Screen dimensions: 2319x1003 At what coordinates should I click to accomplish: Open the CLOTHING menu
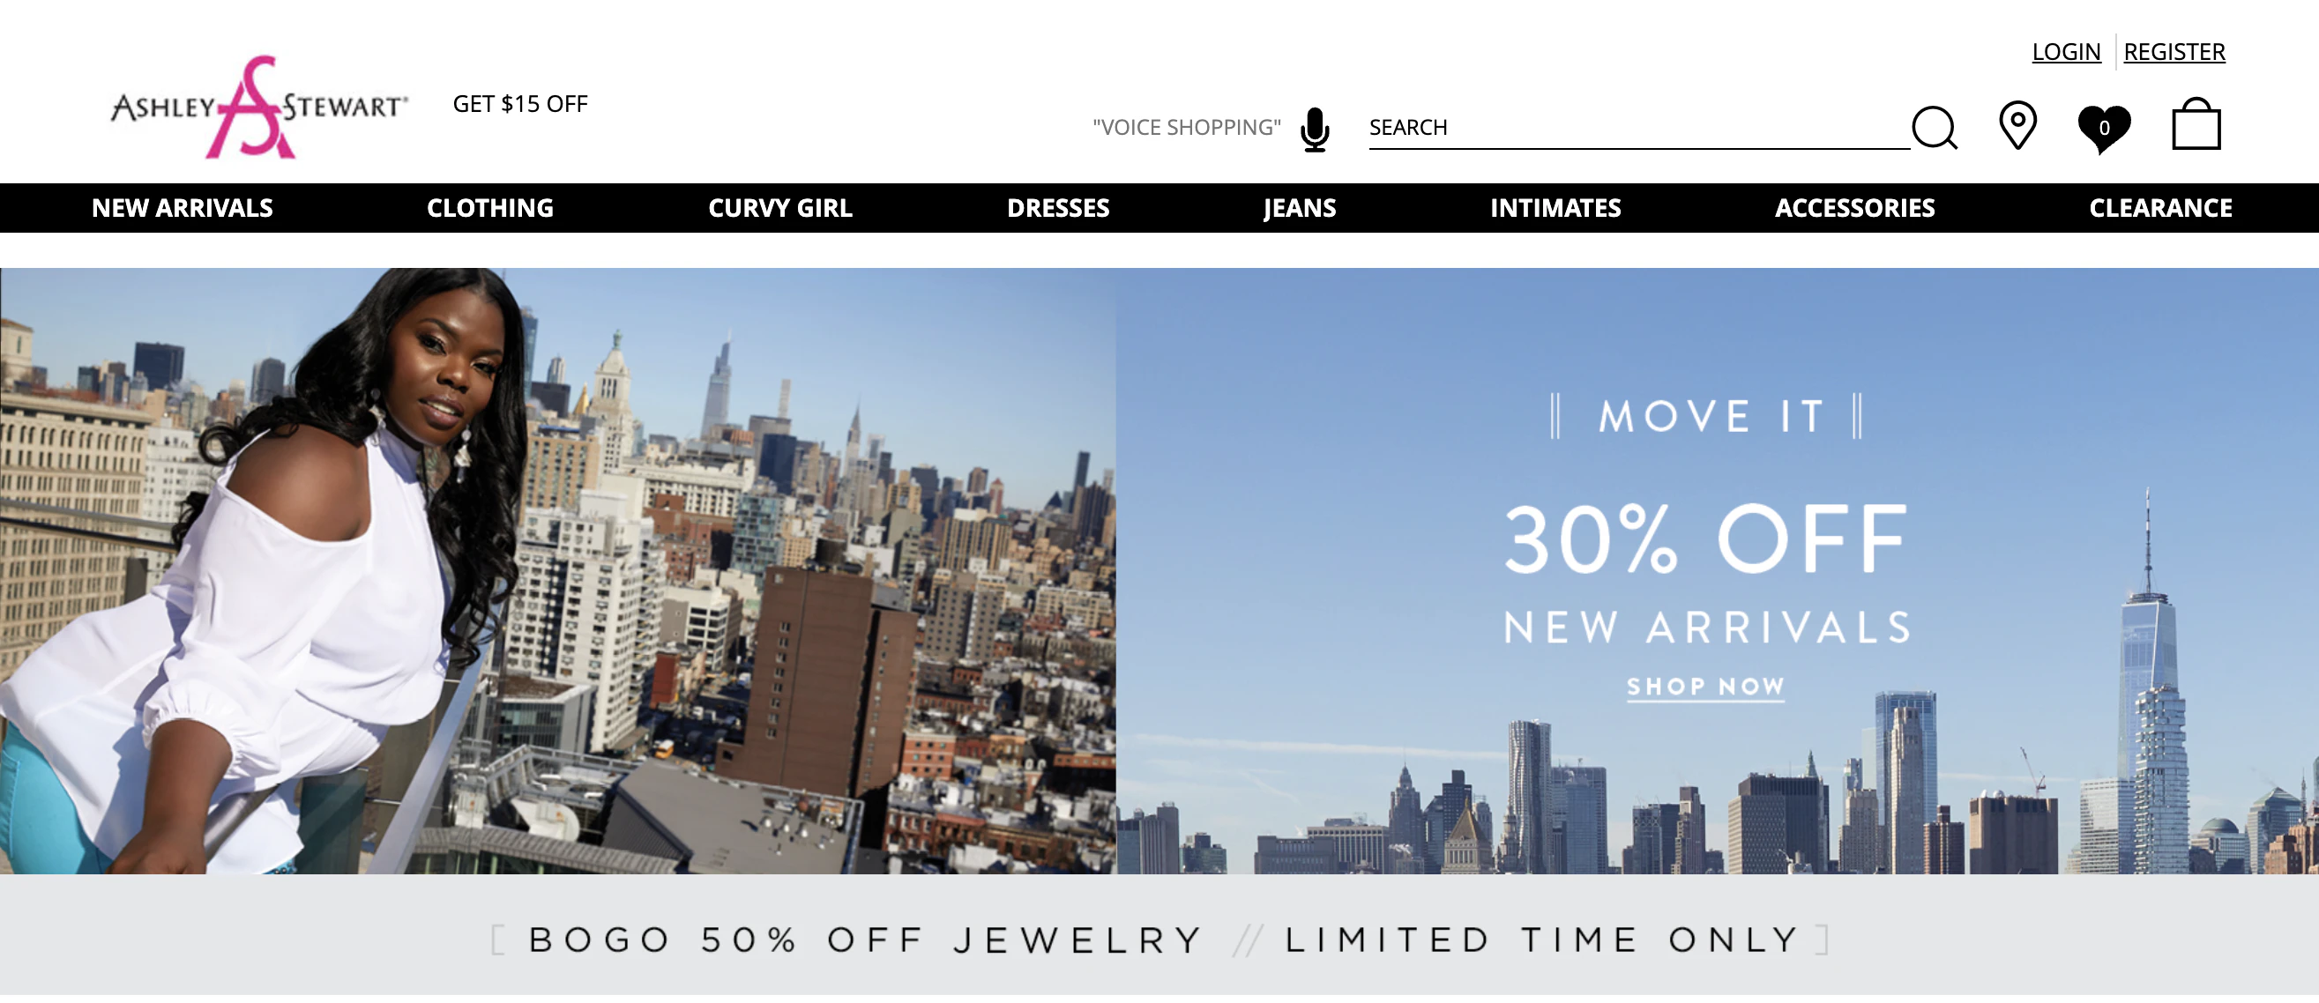coord(489,208)
